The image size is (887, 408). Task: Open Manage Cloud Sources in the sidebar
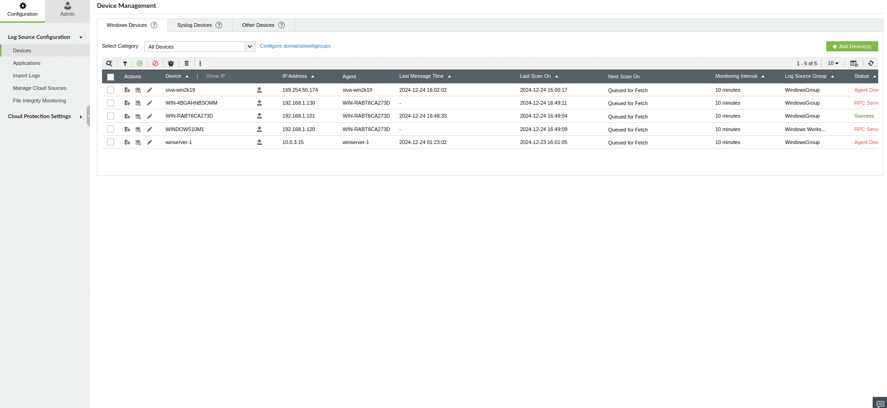pyautogui.click(x=39, y=88)
